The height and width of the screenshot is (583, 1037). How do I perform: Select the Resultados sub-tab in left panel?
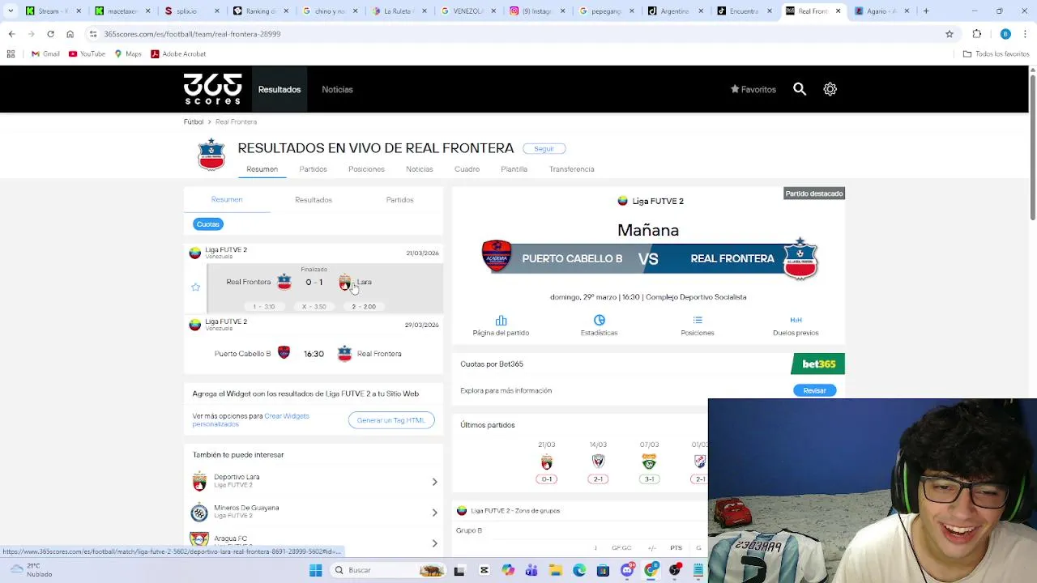[314, 200]
